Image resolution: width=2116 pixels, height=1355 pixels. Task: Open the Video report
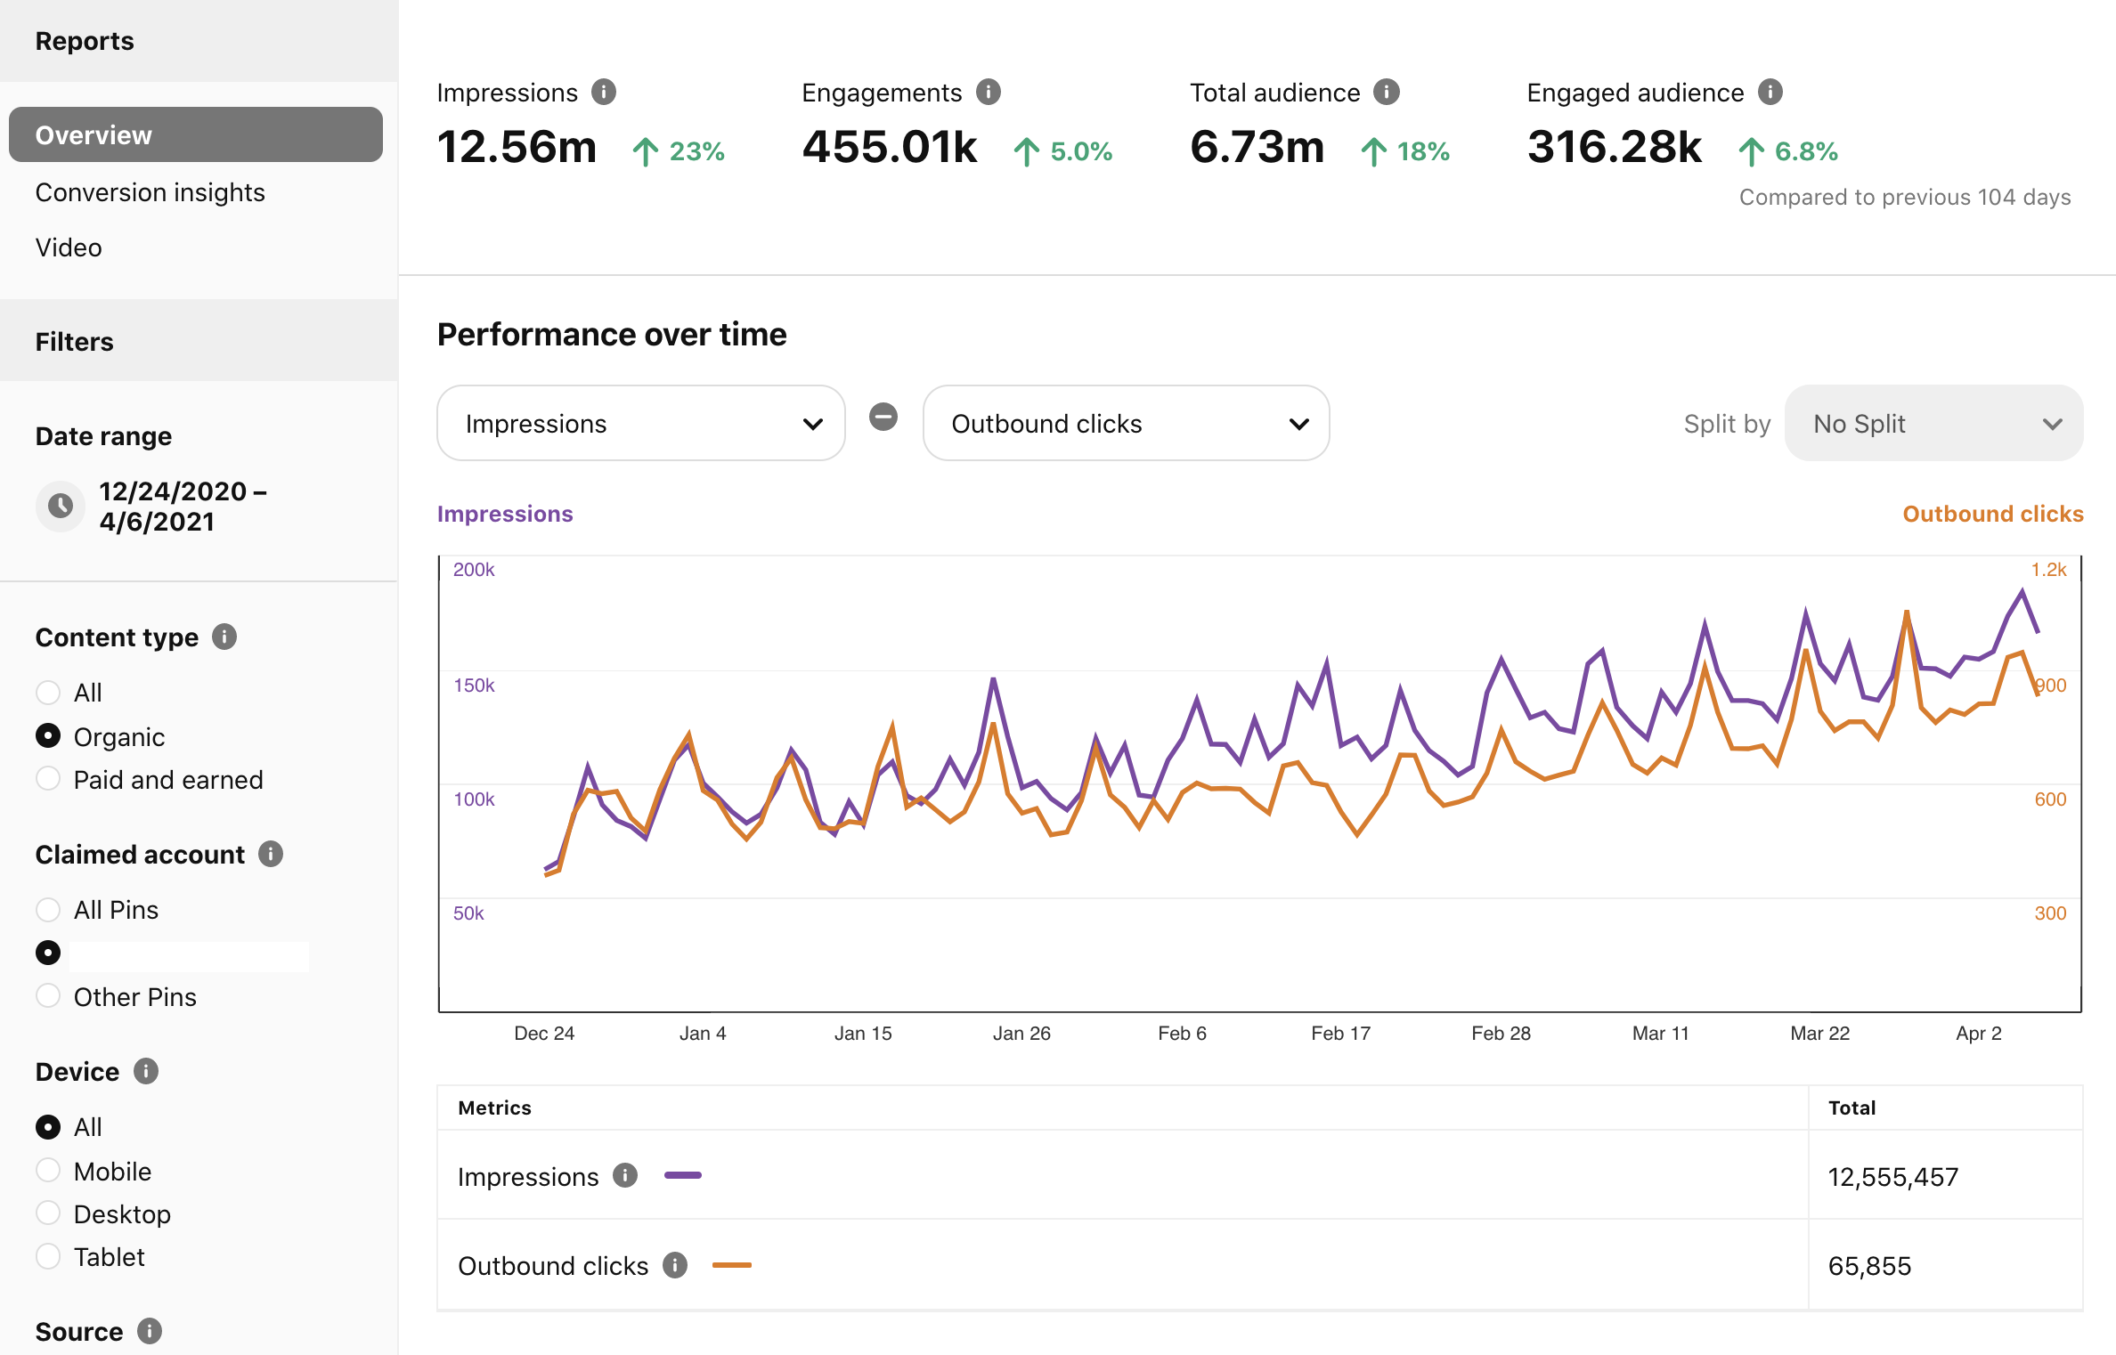coord(69,247)
